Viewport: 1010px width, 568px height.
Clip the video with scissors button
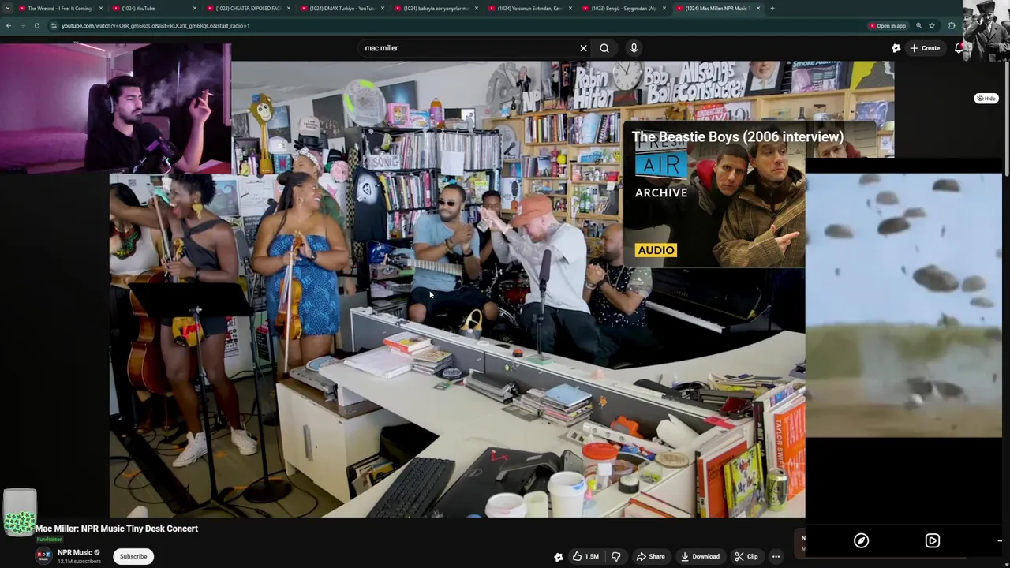click(746, 556)
